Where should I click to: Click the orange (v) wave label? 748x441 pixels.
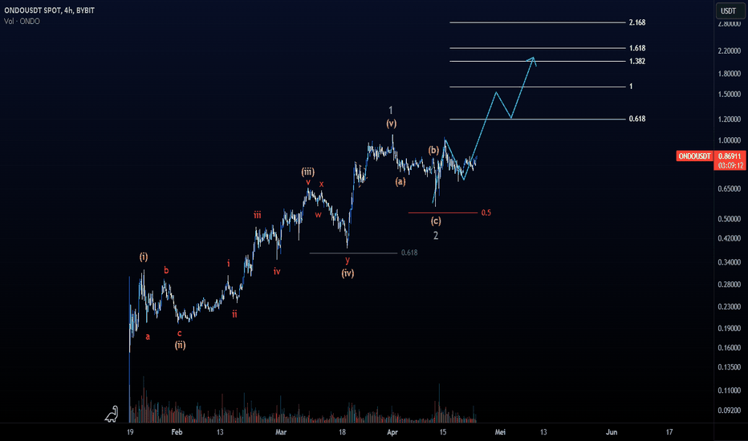(391, 123)
